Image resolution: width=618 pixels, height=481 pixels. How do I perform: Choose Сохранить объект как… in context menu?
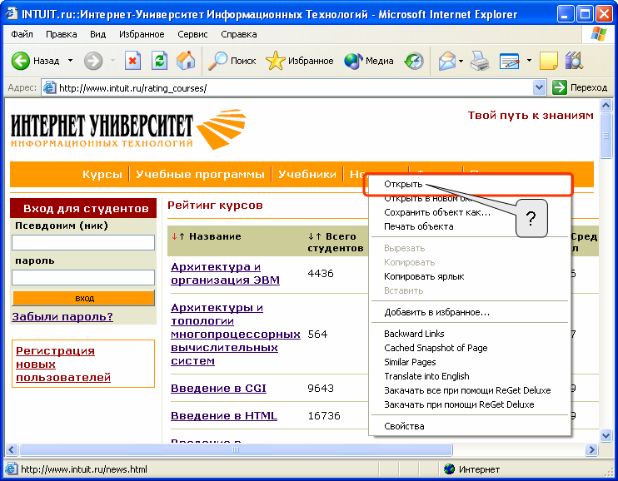click(x=470, y=213)
